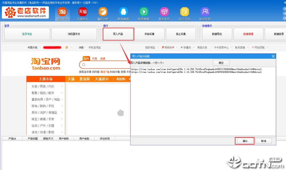
Task: Open the 我的淘宝 dropdown
Action: coord(151,48)
